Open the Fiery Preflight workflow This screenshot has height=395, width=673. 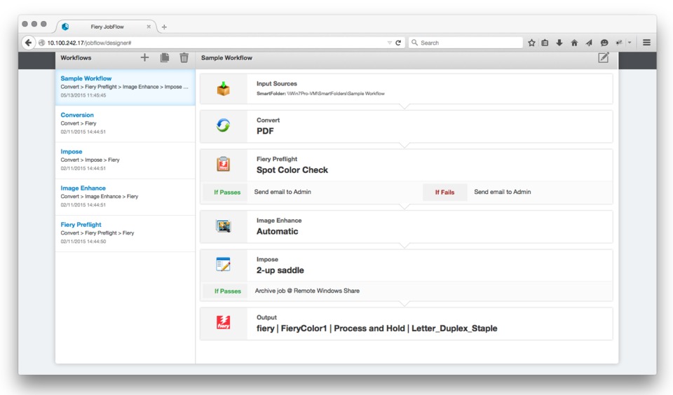[125, 233]
